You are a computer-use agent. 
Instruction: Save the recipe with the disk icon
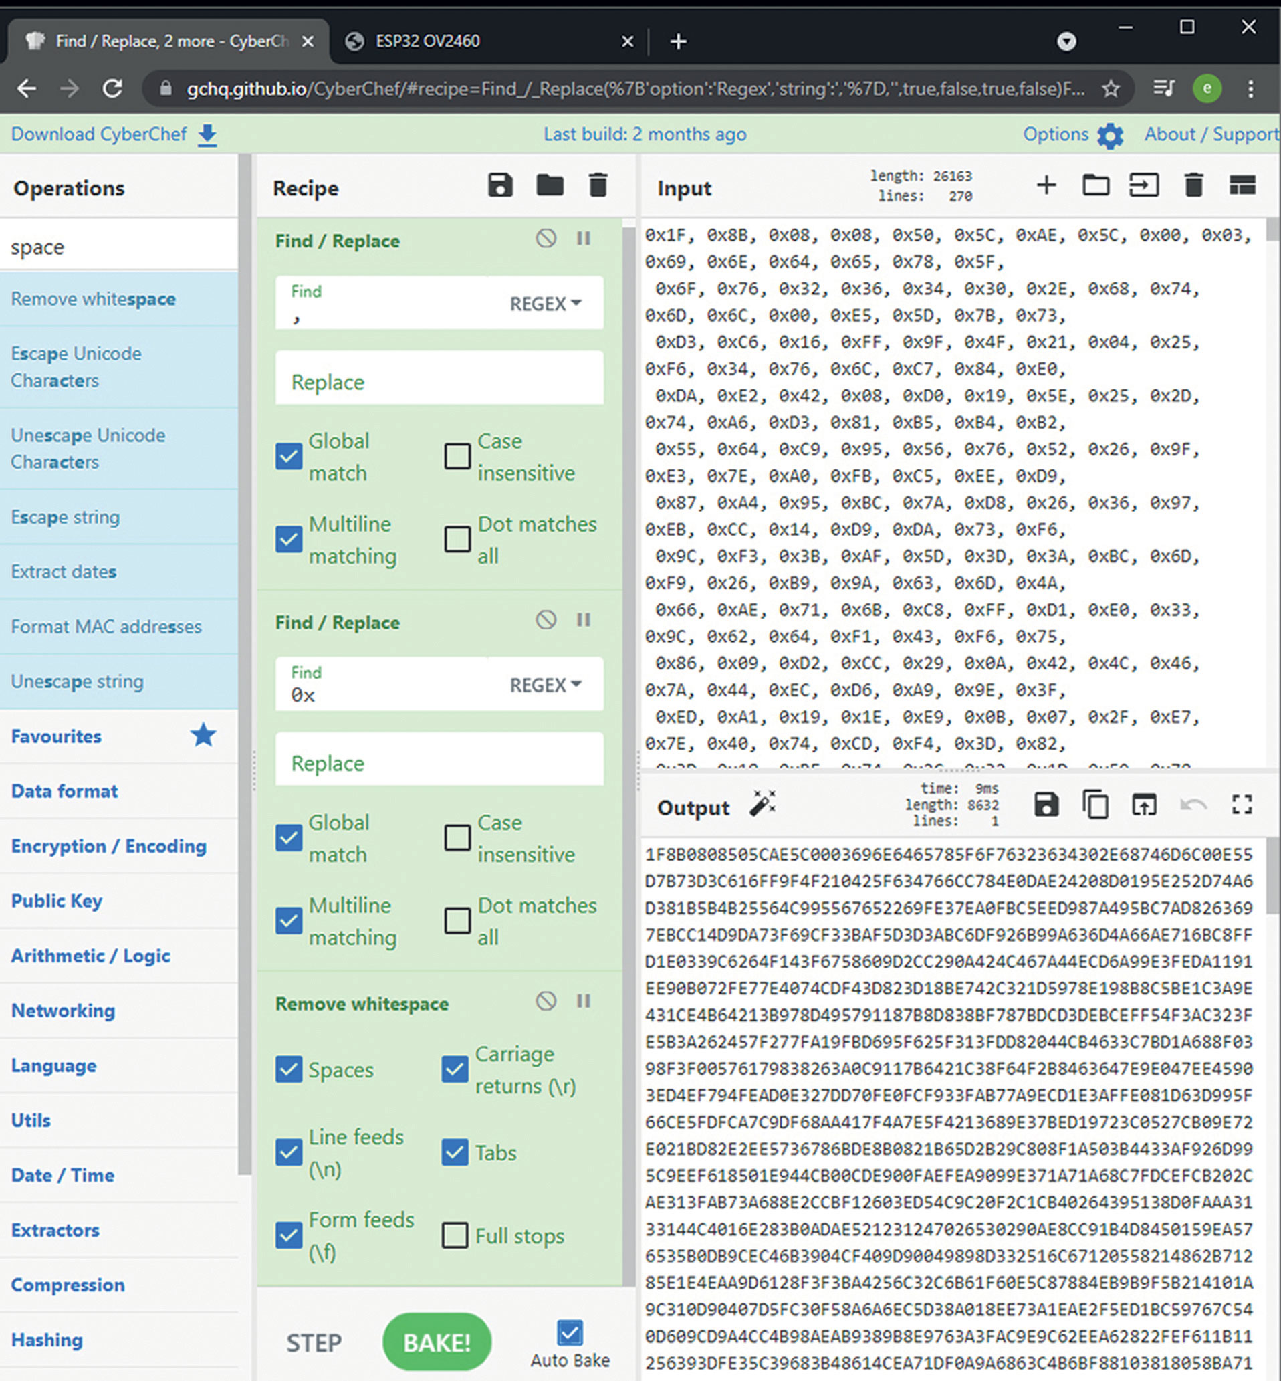[500, 186]
